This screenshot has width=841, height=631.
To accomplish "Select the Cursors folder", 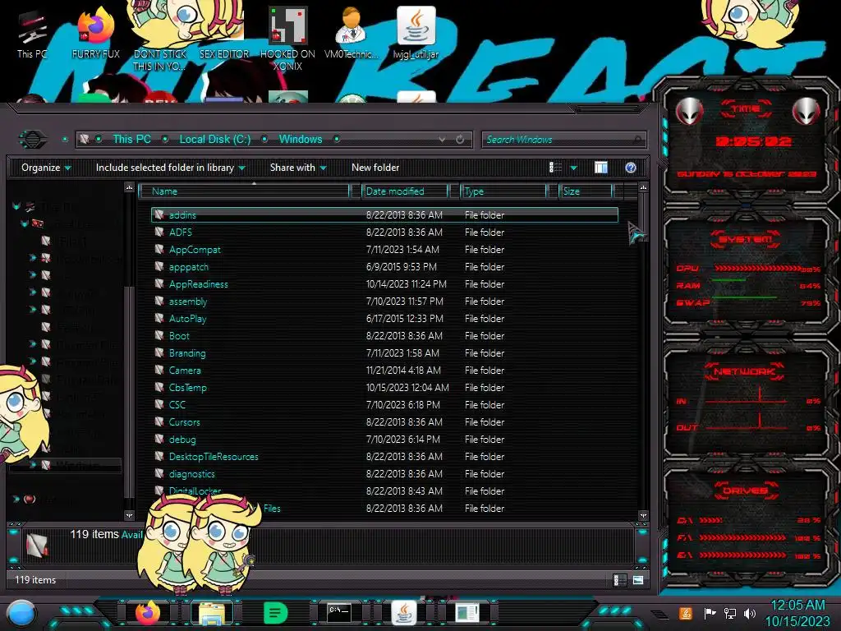I will (x=384, y=421).
